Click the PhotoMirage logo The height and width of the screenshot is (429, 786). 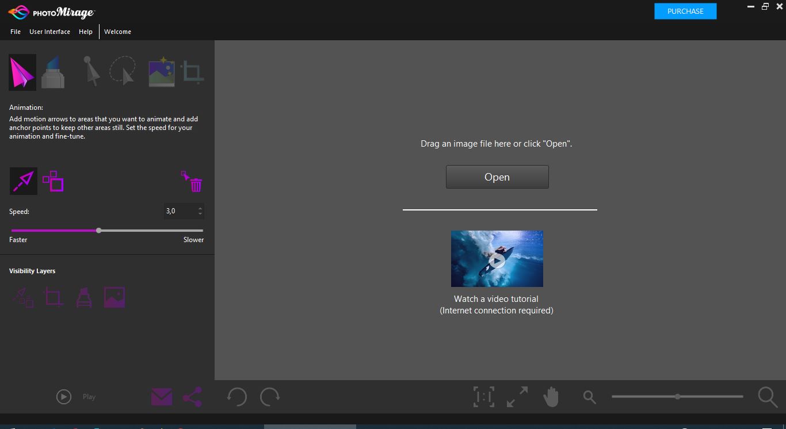pyautogui.click(x=51, y=12)
